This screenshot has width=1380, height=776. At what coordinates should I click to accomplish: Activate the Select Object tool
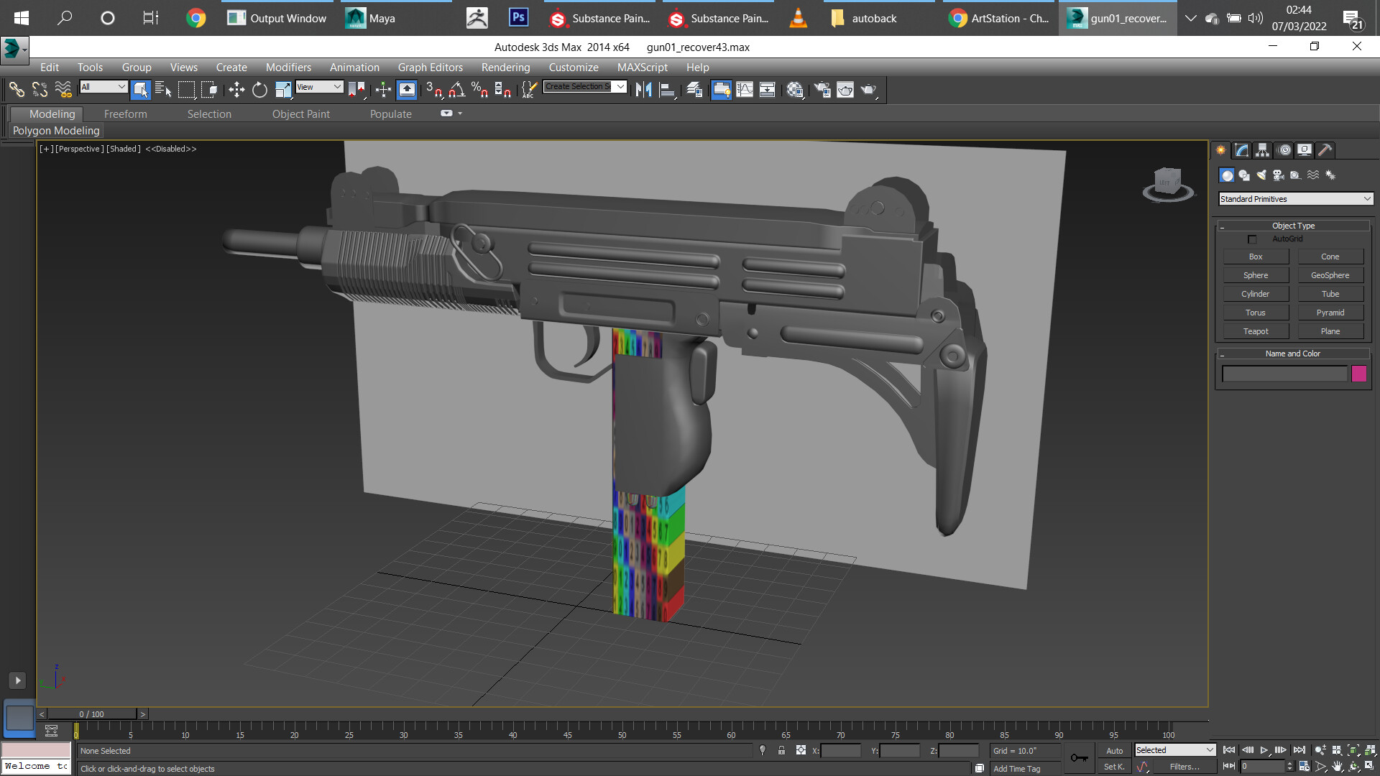pos(140,90)
